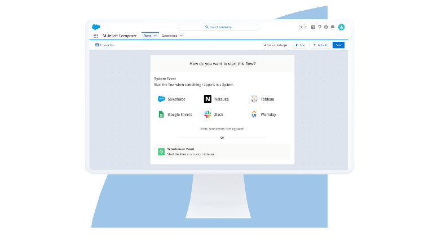Click the global actions plus icon
433x244 pixels.
click(313, 27)
